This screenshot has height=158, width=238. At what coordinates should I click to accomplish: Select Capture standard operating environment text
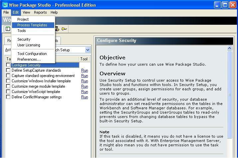click(x=43, y=76)
